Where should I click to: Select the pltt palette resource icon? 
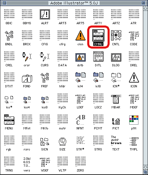pyautogui.click(x=134, y=120)
